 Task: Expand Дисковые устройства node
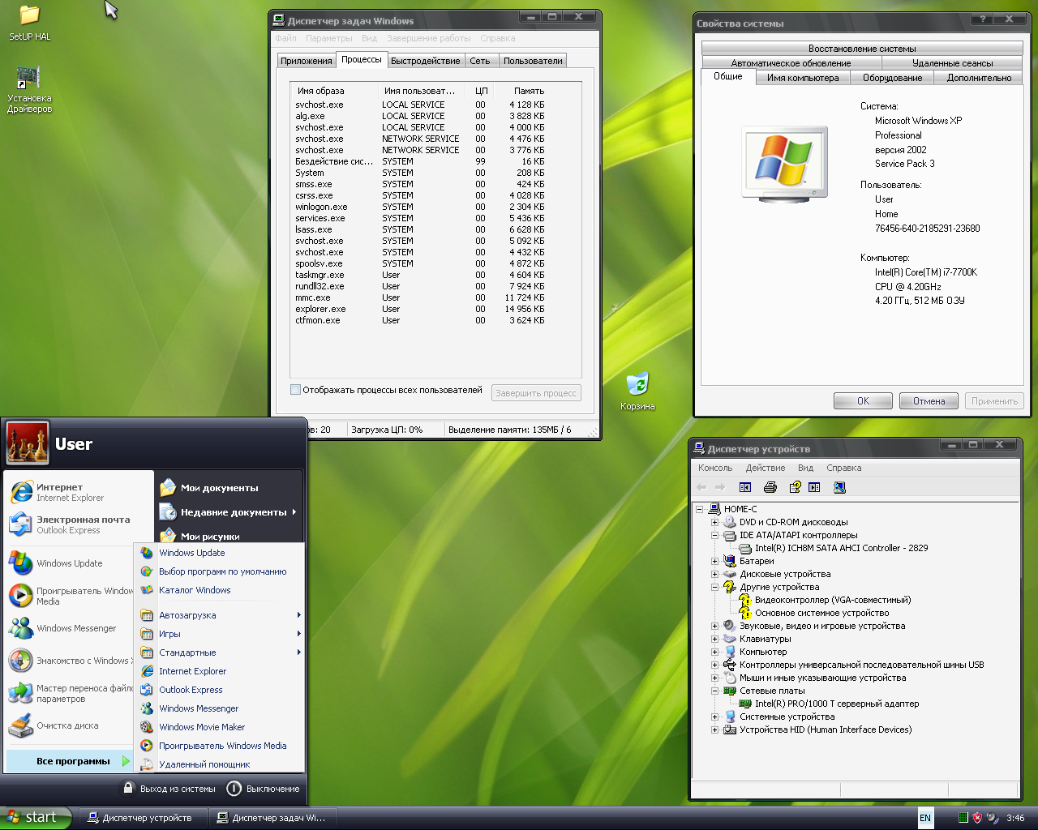[x=714, y=574]
